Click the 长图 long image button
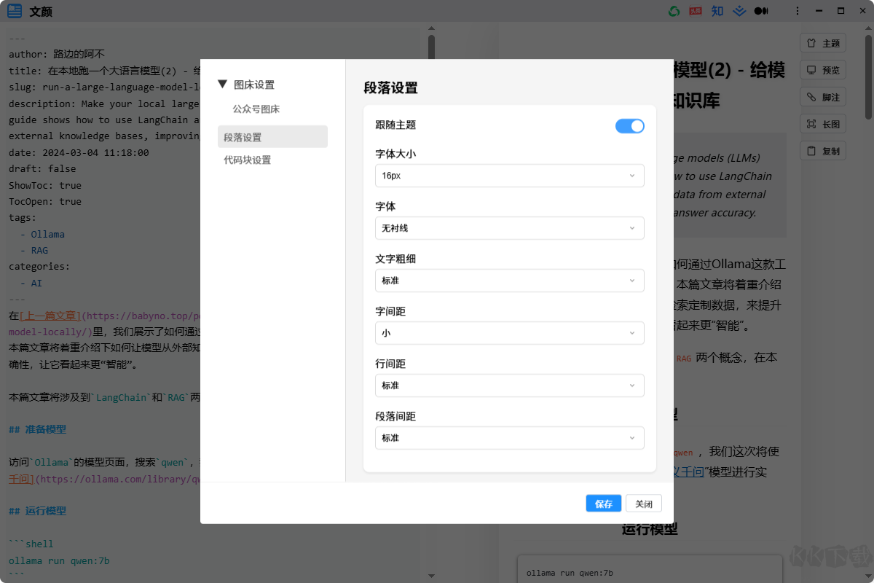The image size is (874, 583). pos(823,125)
